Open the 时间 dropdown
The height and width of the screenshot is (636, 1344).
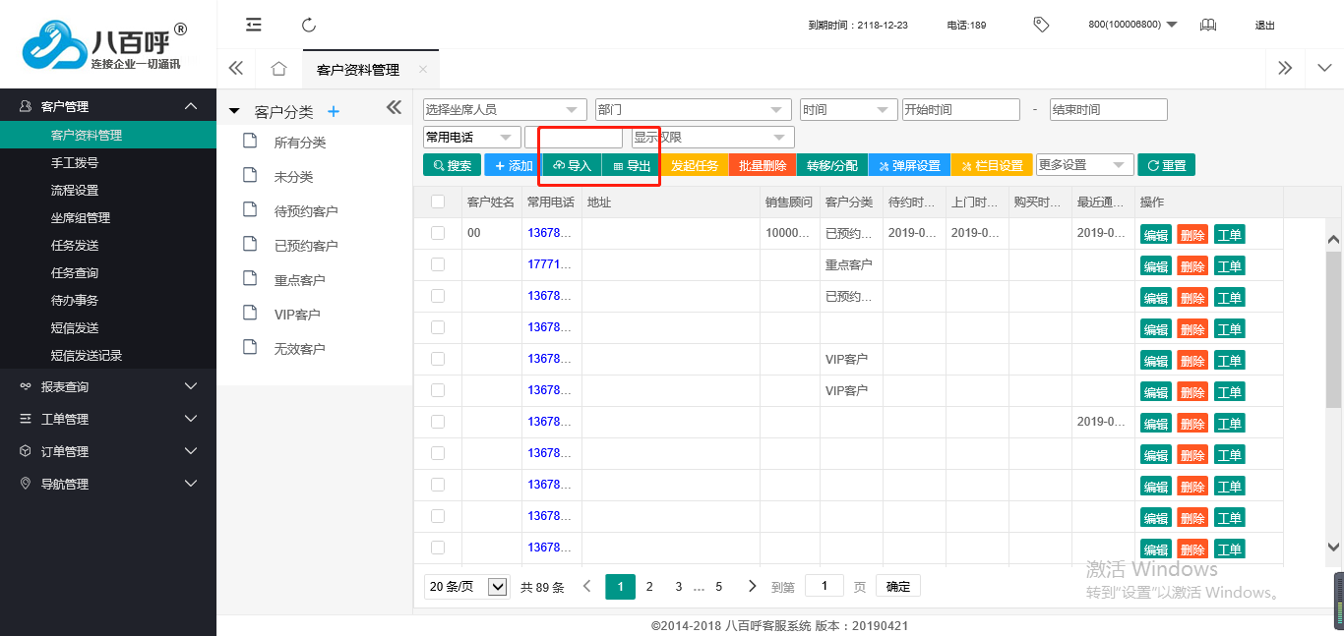848,109
